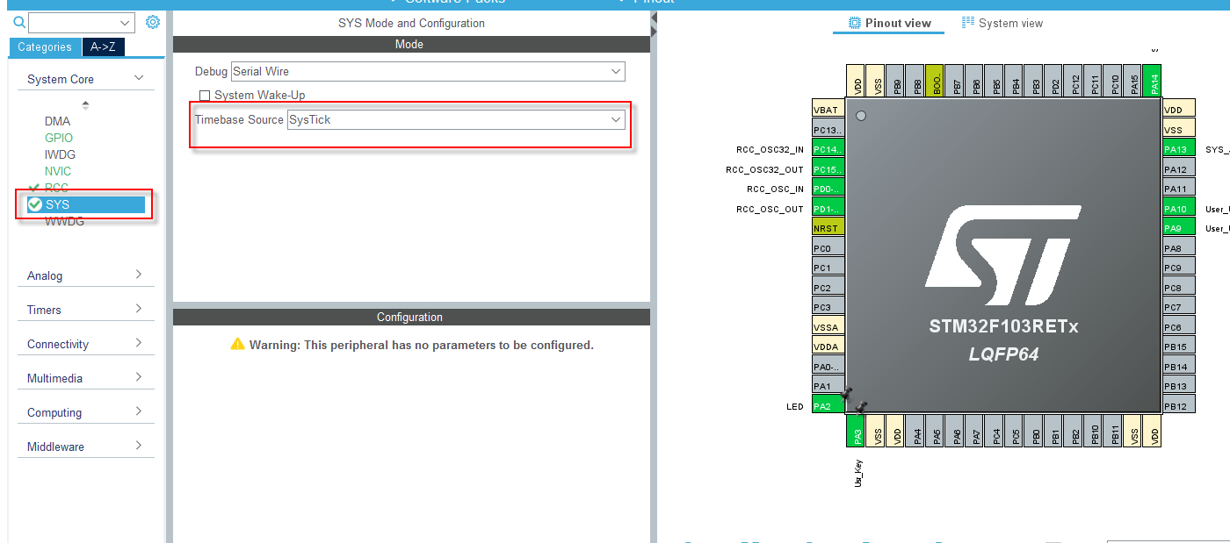The width and height of the screenshot is (1230, 543).
Task: Select the BOOT0 pin on top edge
Action: coord(935,81)
